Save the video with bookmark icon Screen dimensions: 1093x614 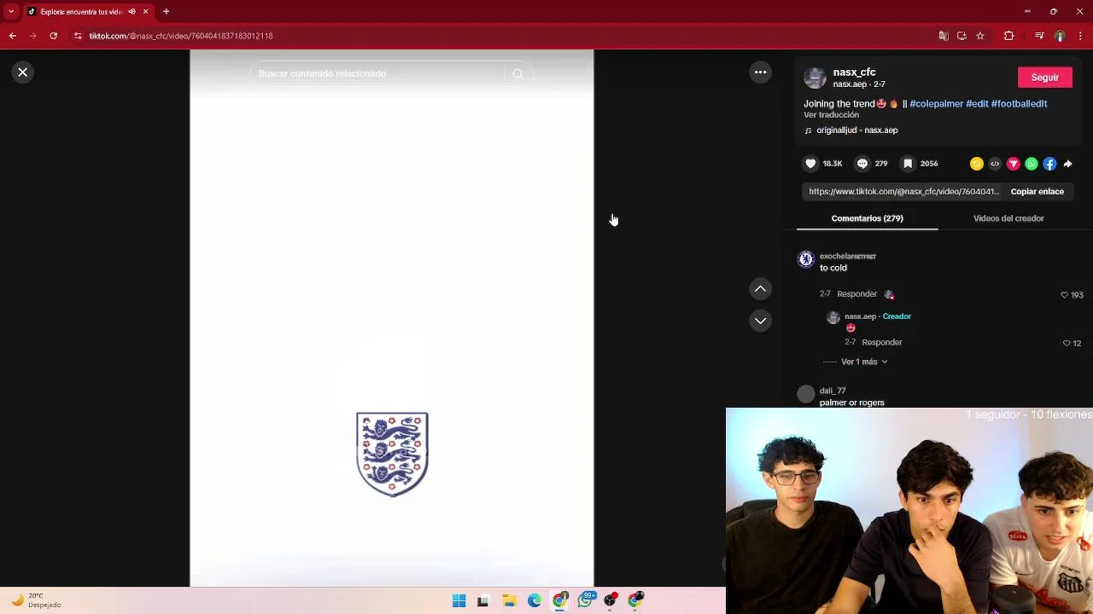click(909, 164)
